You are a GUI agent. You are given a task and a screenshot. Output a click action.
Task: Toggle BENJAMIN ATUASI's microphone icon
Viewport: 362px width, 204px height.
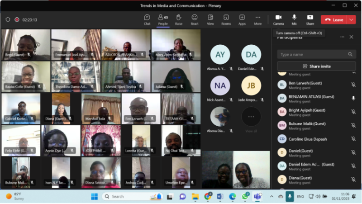click(353, 98)
